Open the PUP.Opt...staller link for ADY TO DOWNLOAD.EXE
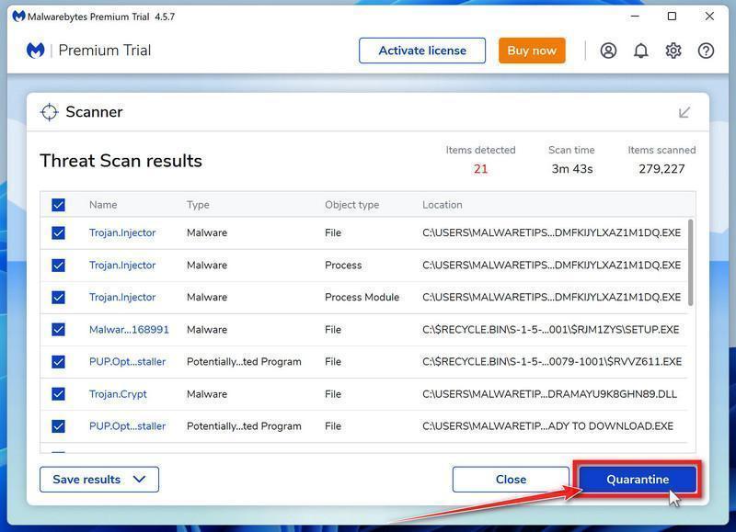 coord(128,426)
